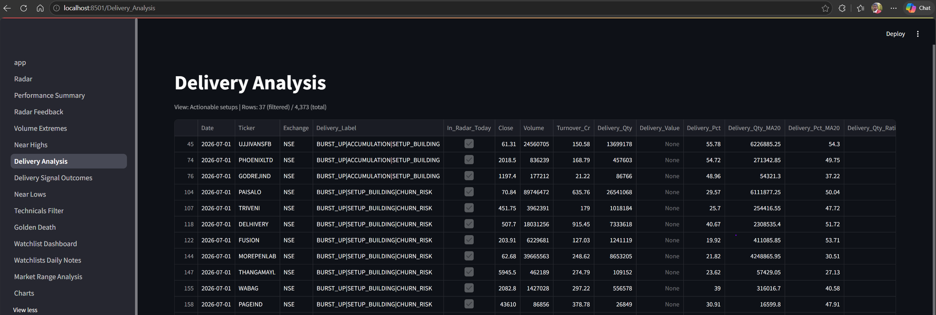Viewport: 936px width, 315px height.
Task: Sort table by Date column header
Action: click(x=216, y=128)
